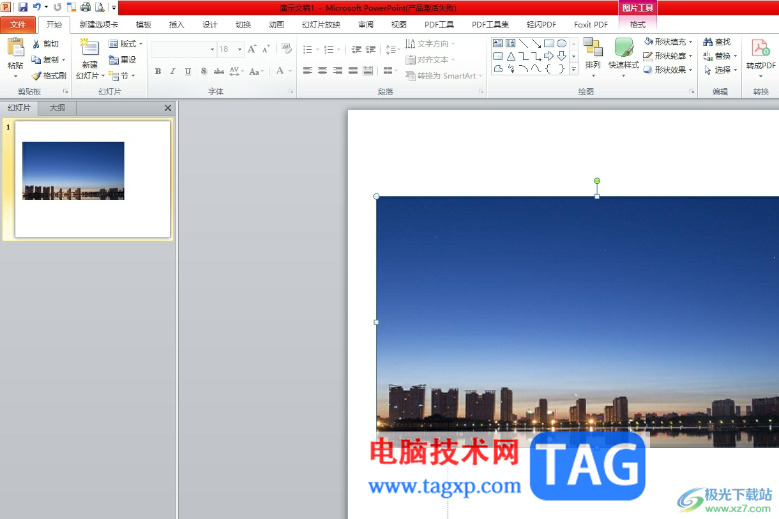Open the font size dropdown
Image resolution: width=779 pixels, height=519 pixels.
point(240,49)
